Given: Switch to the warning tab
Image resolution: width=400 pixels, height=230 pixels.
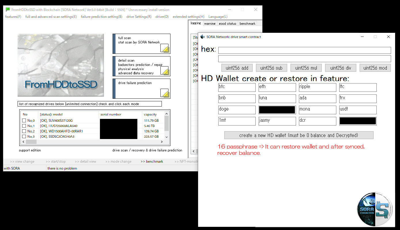Looking at the screenshot, I should pyautogui.click(x=210, y=24).
